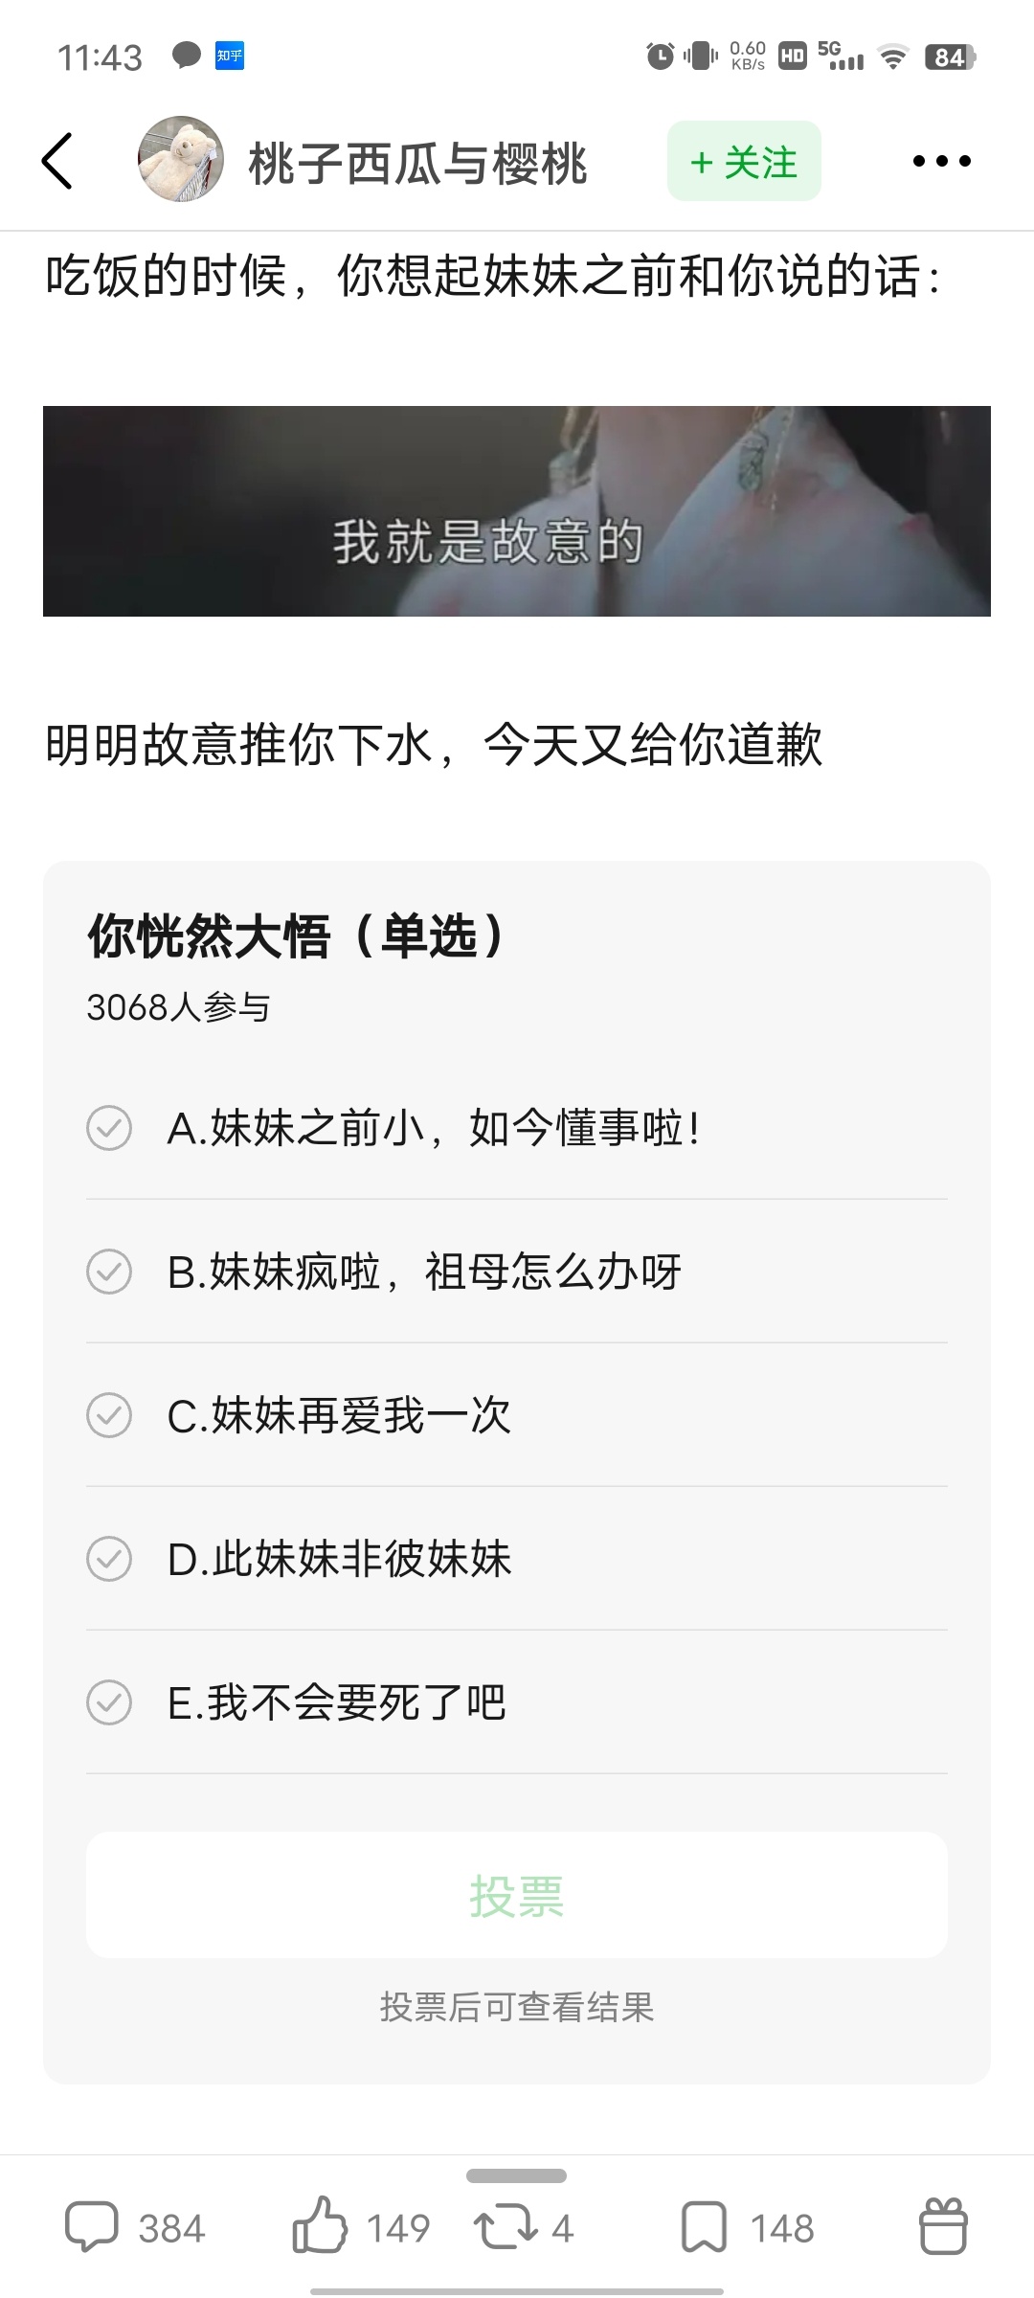Open comments with 384 replies

(135, 2227)
